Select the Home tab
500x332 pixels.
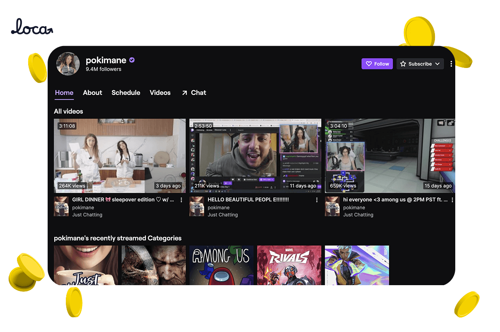click(64, 93)
